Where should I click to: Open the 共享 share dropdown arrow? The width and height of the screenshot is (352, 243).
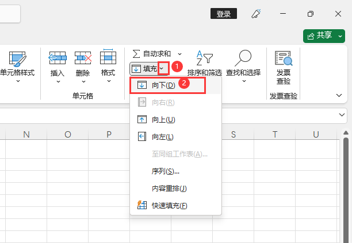340,36
